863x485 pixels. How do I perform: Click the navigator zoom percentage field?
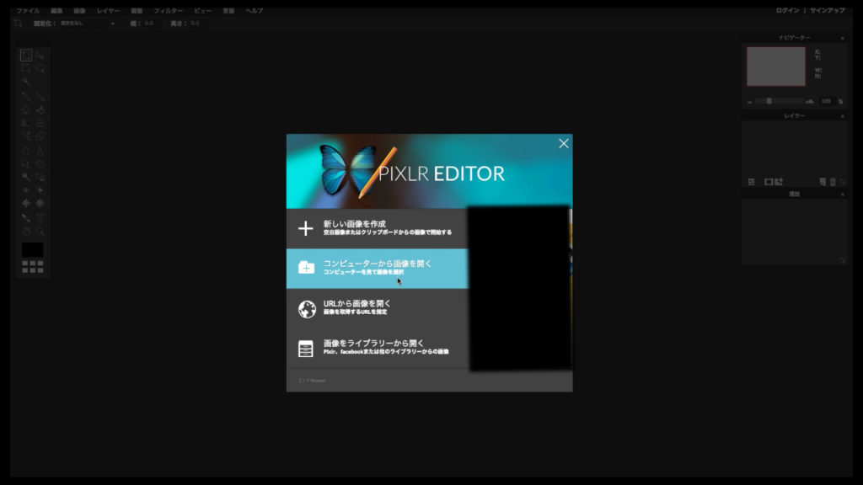(826, 101)
